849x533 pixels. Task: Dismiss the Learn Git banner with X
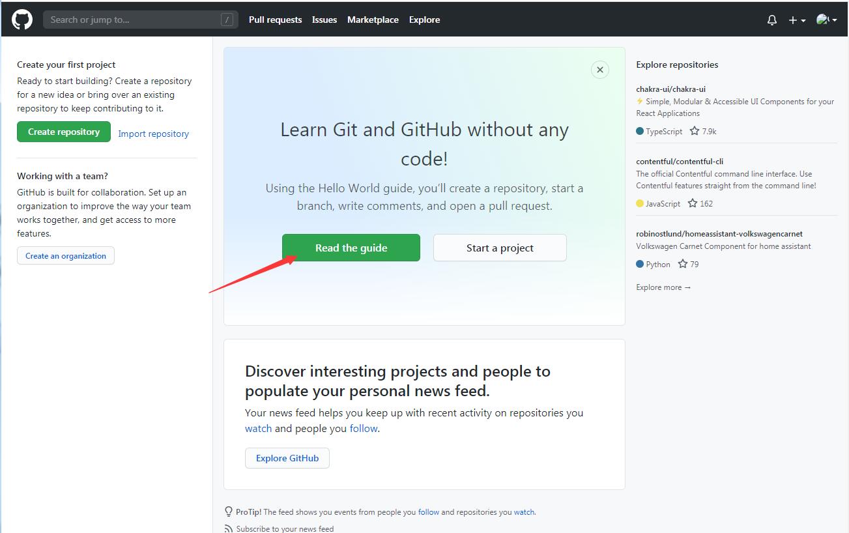coord(600,70)
